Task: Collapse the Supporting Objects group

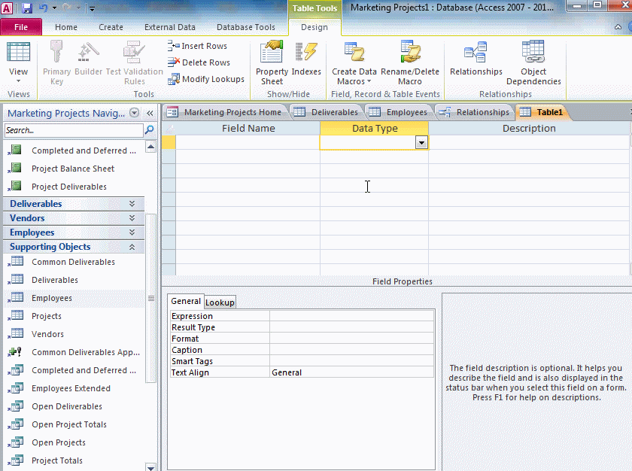Action: [x=132, y=247]
